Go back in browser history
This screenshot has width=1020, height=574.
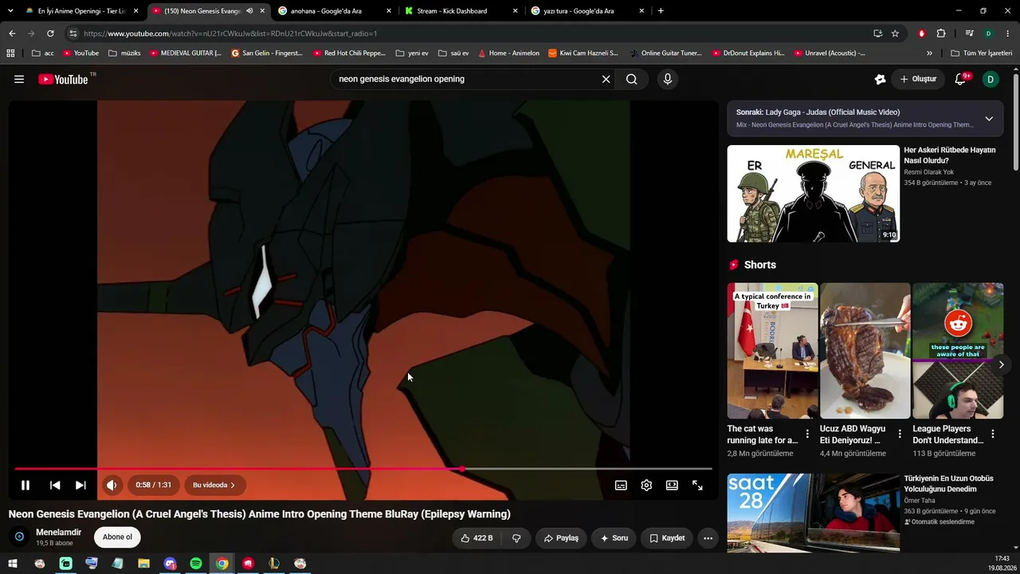pos(12,33)
